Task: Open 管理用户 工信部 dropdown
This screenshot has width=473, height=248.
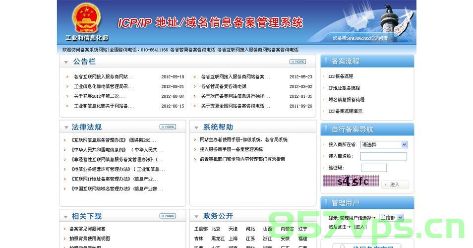Action: coord(391,218)
